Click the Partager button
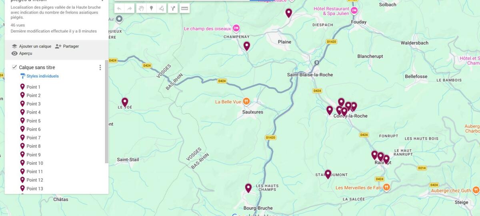 pos(67,46)
